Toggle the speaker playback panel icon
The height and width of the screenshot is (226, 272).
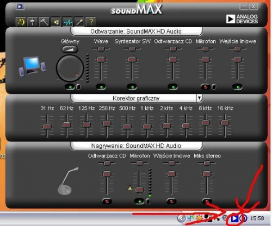[x=56, y=22]
